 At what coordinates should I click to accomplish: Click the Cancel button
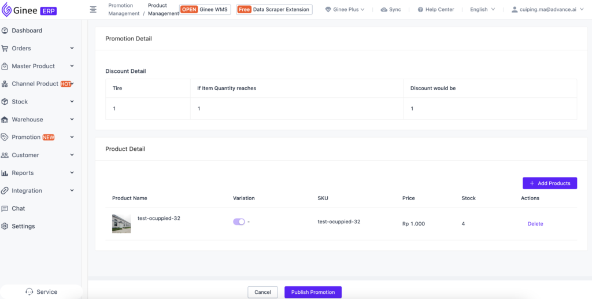point(263,292)
